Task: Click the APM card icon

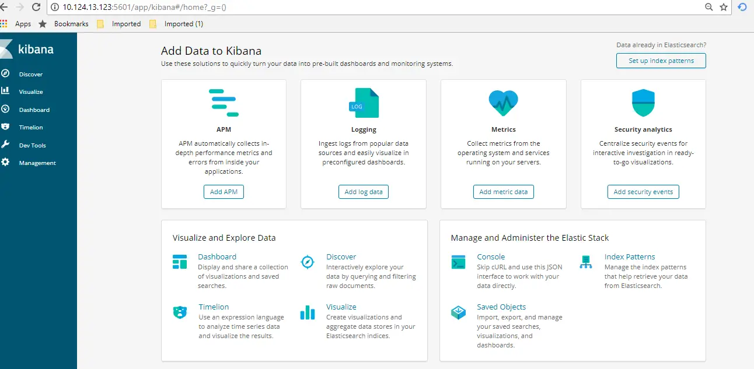Action: tap(224, 103)
